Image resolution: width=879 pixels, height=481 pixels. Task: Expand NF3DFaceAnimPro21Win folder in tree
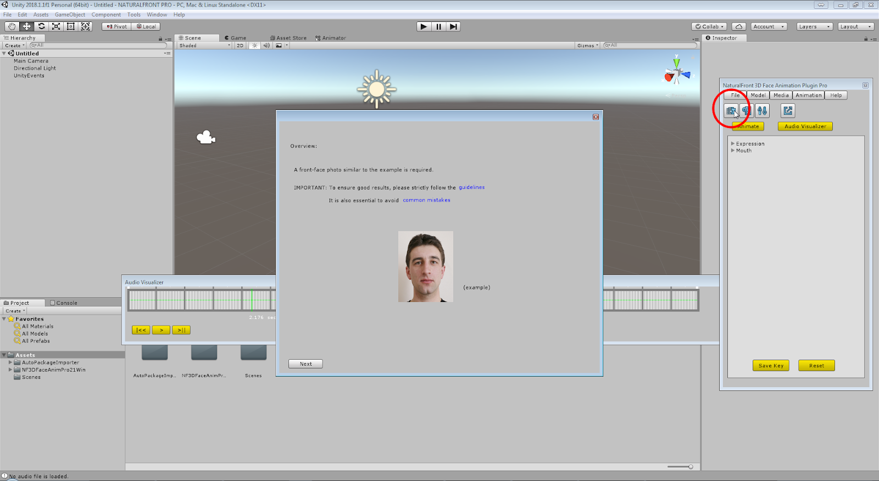point(10,370)
